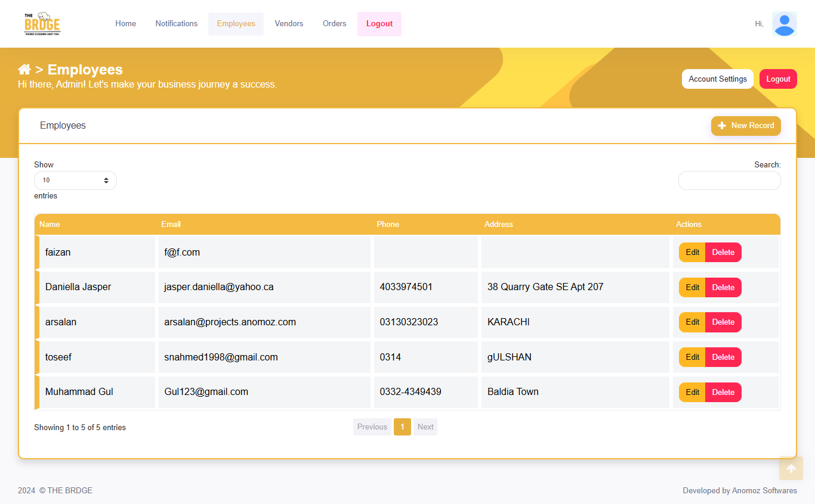Go to the Next pagination page

pyautogui.click(x=425, y=427)
